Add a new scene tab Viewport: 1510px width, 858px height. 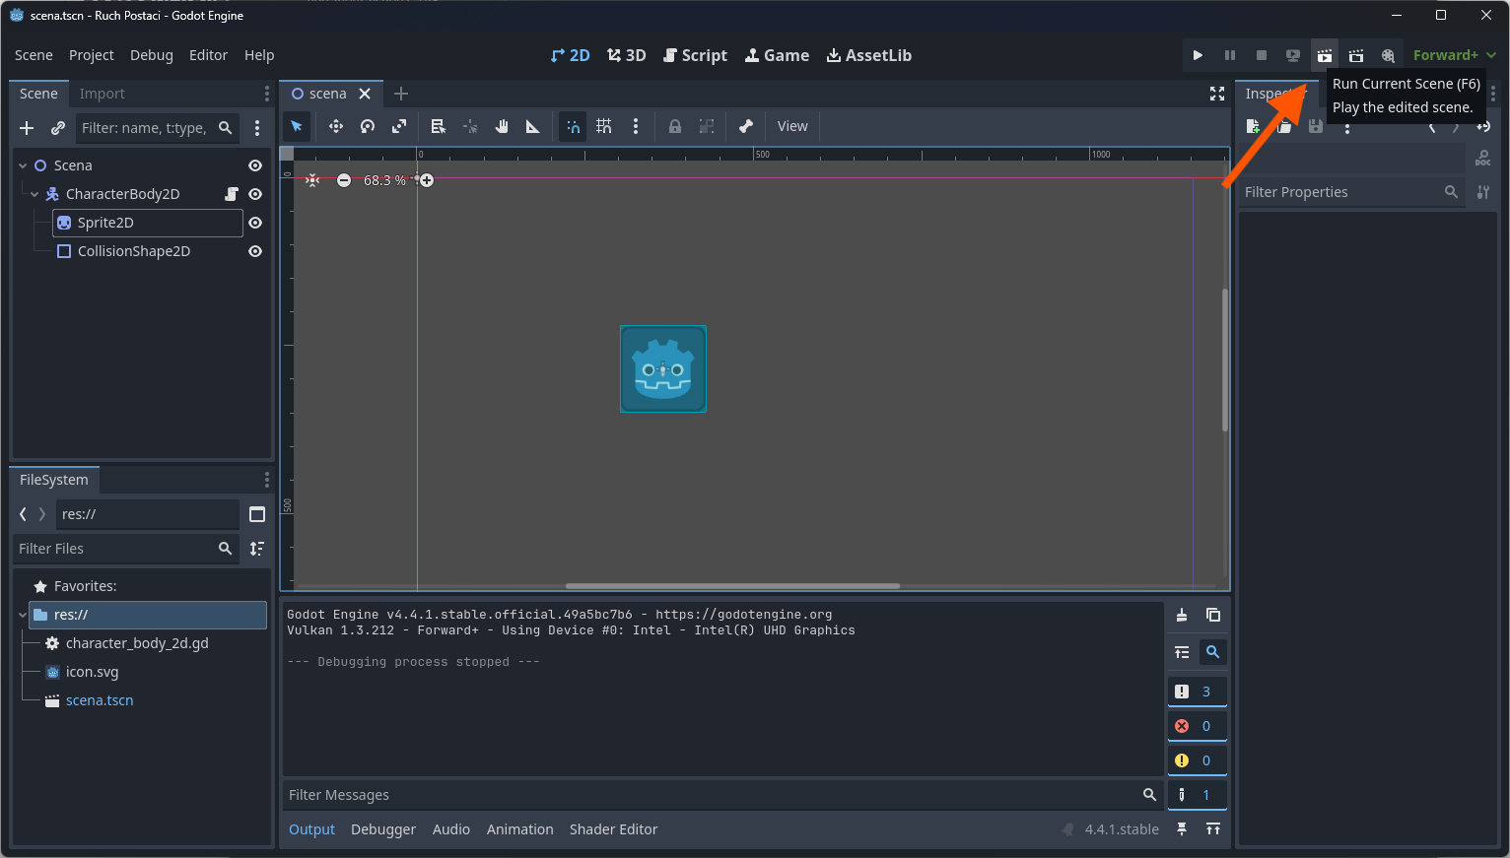(400, 94)
